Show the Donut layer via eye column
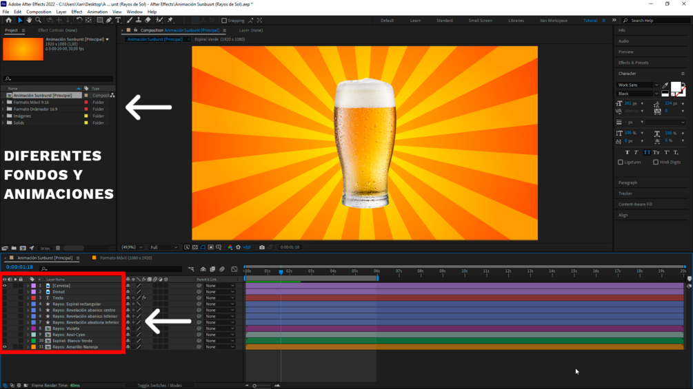 coord(5,292)
